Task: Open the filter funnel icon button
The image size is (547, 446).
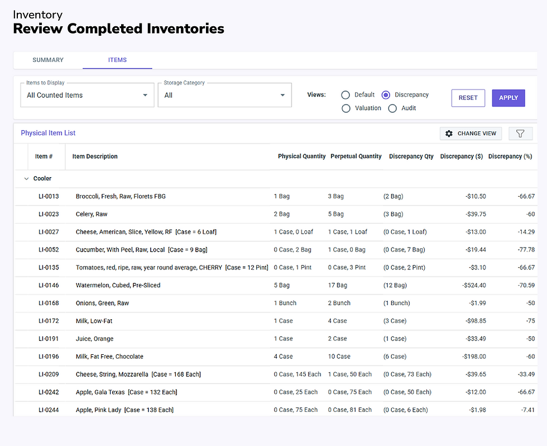Action: 520,134
